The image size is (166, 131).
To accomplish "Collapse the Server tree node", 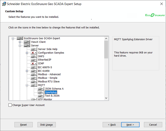I will [20, 46].
